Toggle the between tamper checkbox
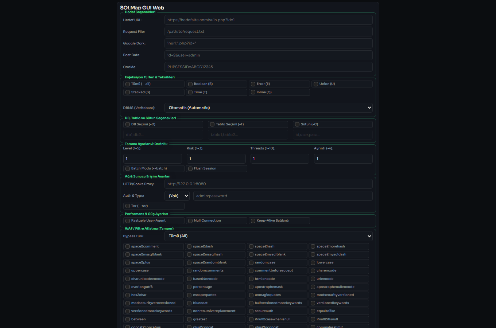This screenshot has width=496, height=328. [x=128, y=320]
